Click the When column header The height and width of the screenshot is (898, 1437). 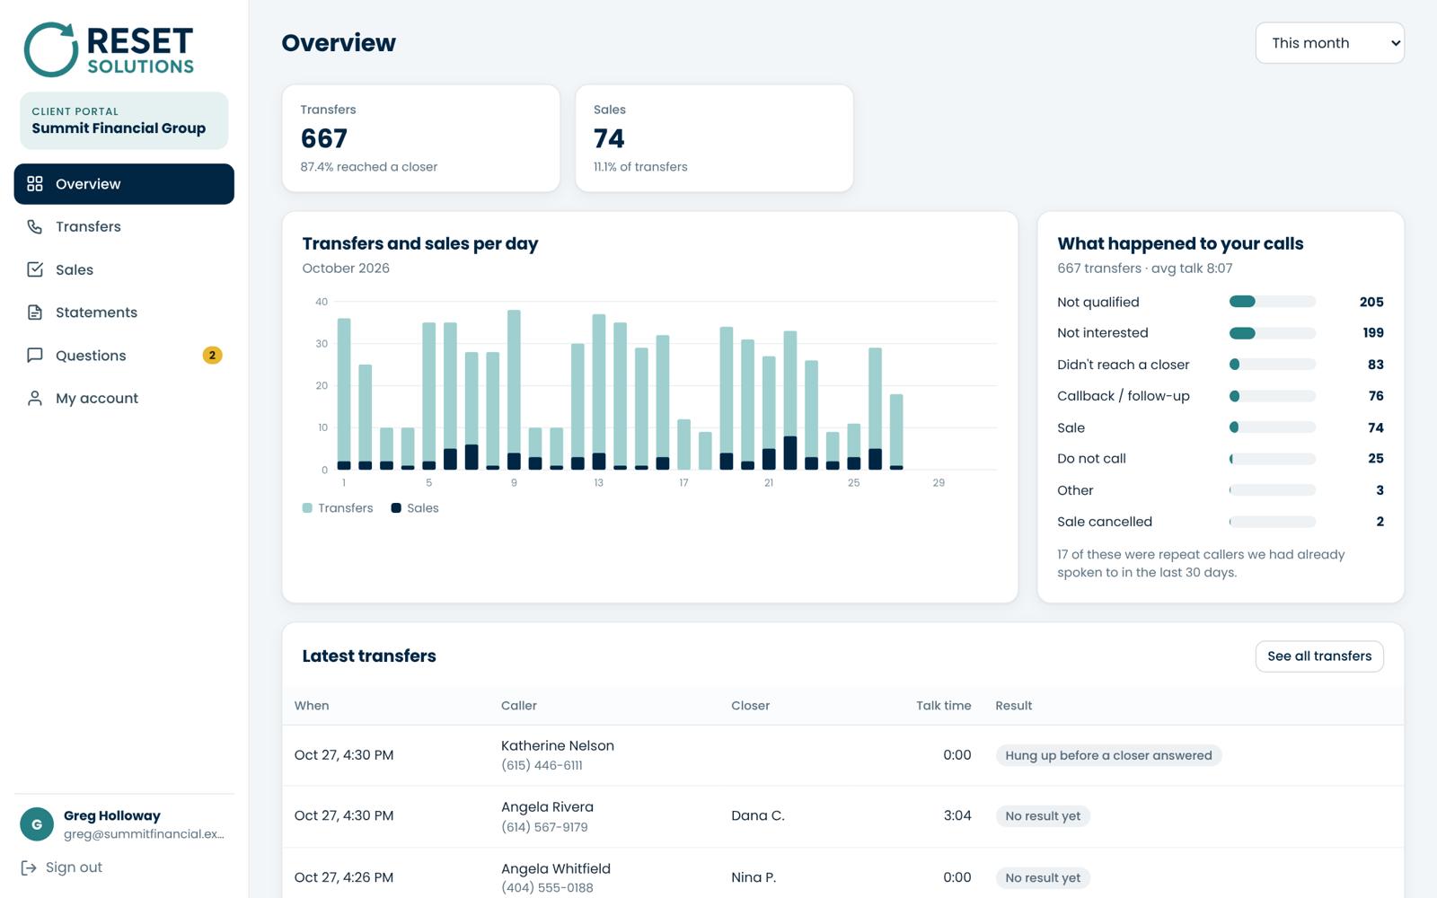[x=312, y=706]
